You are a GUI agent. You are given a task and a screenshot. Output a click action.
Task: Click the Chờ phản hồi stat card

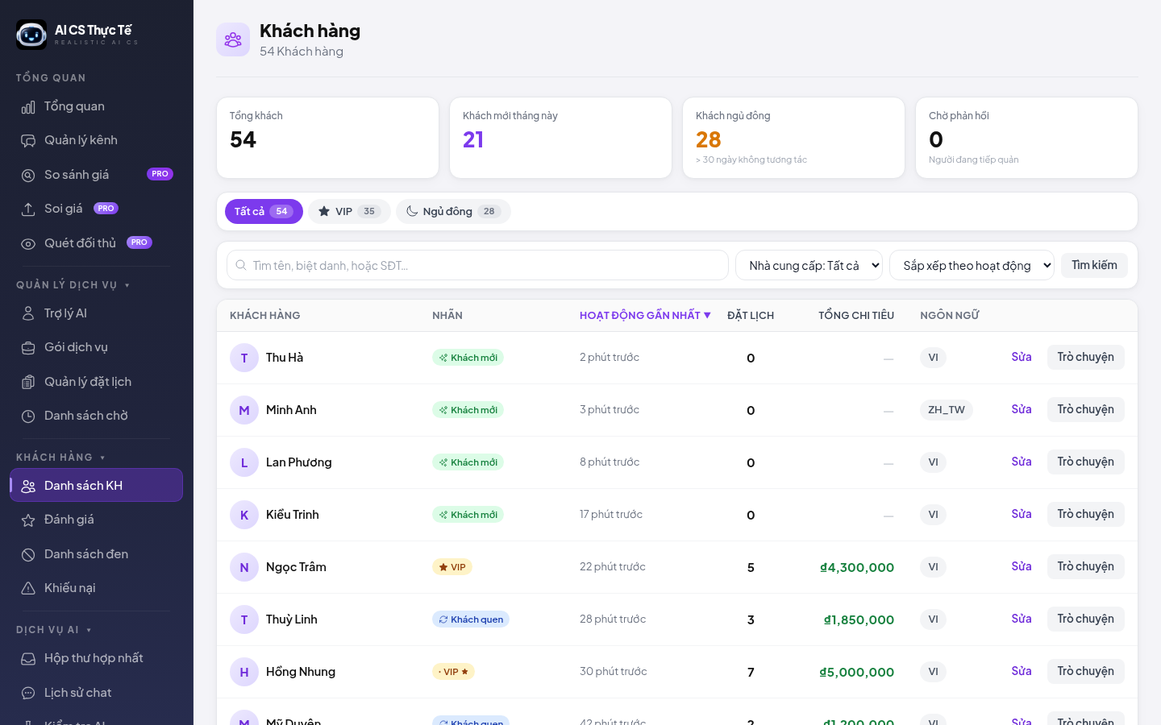1026,138
